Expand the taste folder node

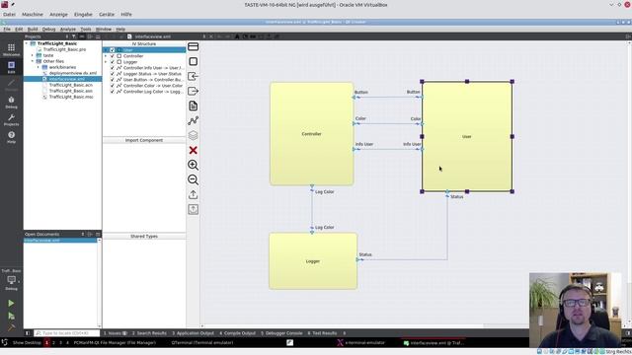tap(33, 55)
